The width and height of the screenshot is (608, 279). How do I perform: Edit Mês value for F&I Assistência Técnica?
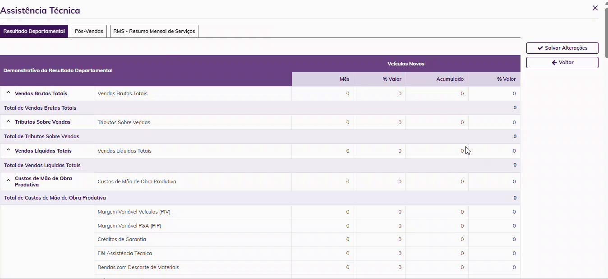(x=322, y=253)
